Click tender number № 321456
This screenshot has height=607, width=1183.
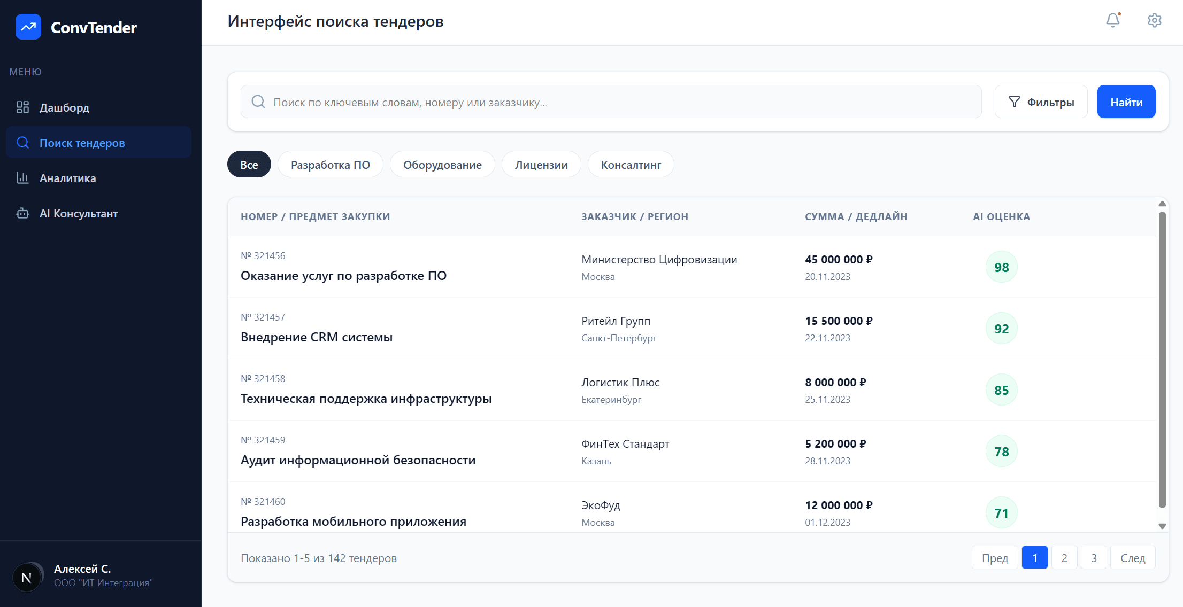(263, 256)
